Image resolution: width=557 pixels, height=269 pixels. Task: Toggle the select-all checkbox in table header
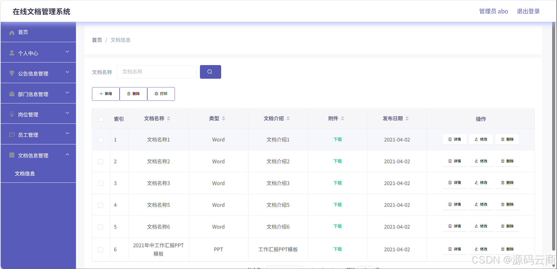point(101,119)
